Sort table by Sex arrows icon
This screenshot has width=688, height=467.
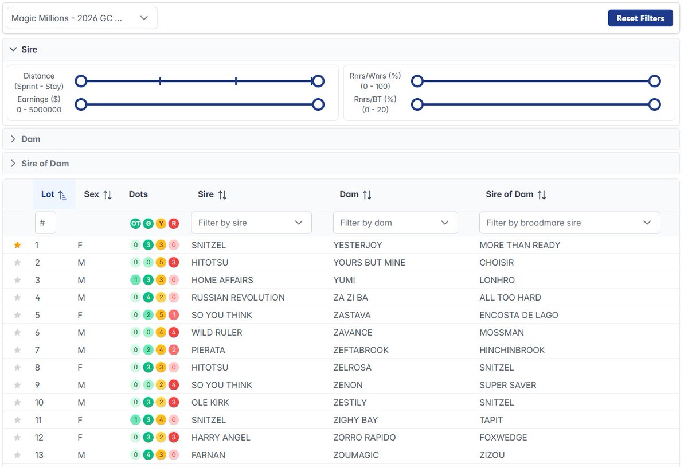(107, 195)
